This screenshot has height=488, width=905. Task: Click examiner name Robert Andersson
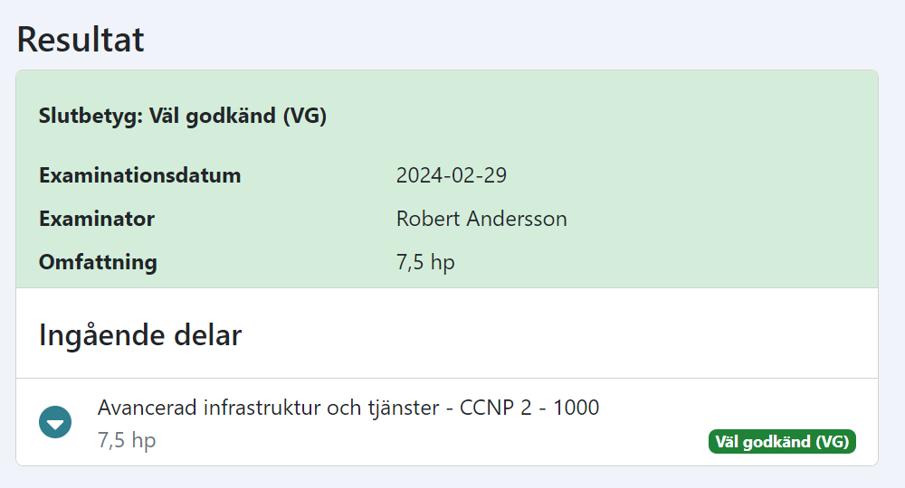[x=481, y=219]
